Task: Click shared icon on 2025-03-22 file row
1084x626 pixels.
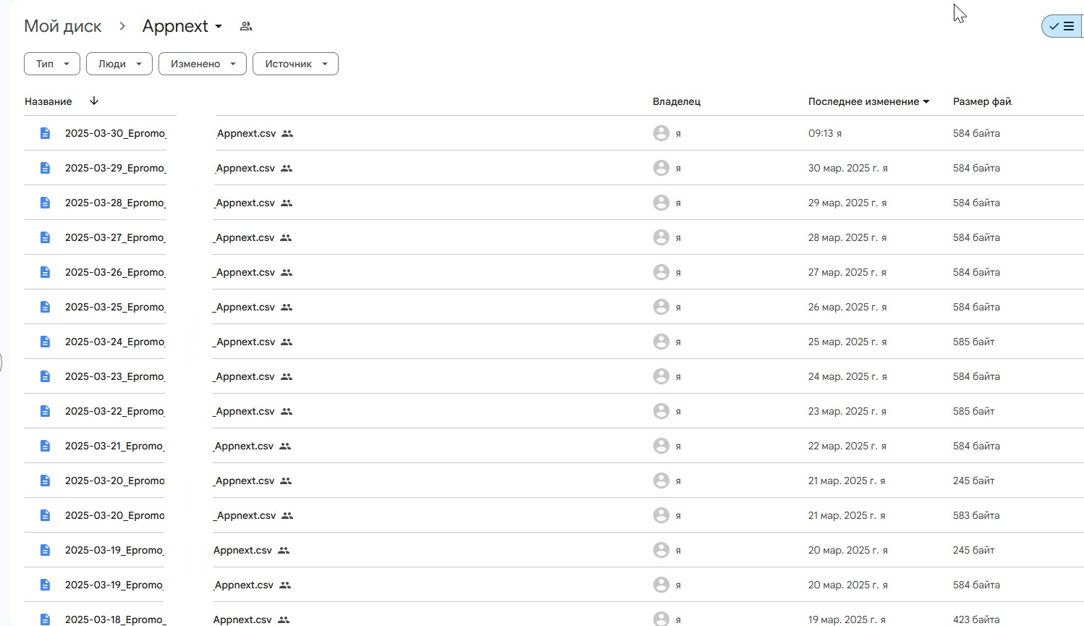Action: 287,412
